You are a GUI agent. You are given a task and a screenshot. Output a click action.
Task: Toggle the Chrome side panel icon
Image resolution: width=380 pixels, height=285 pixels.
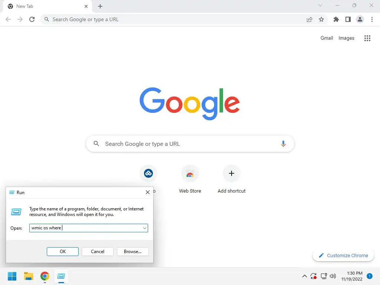click(x=348, y=19)
